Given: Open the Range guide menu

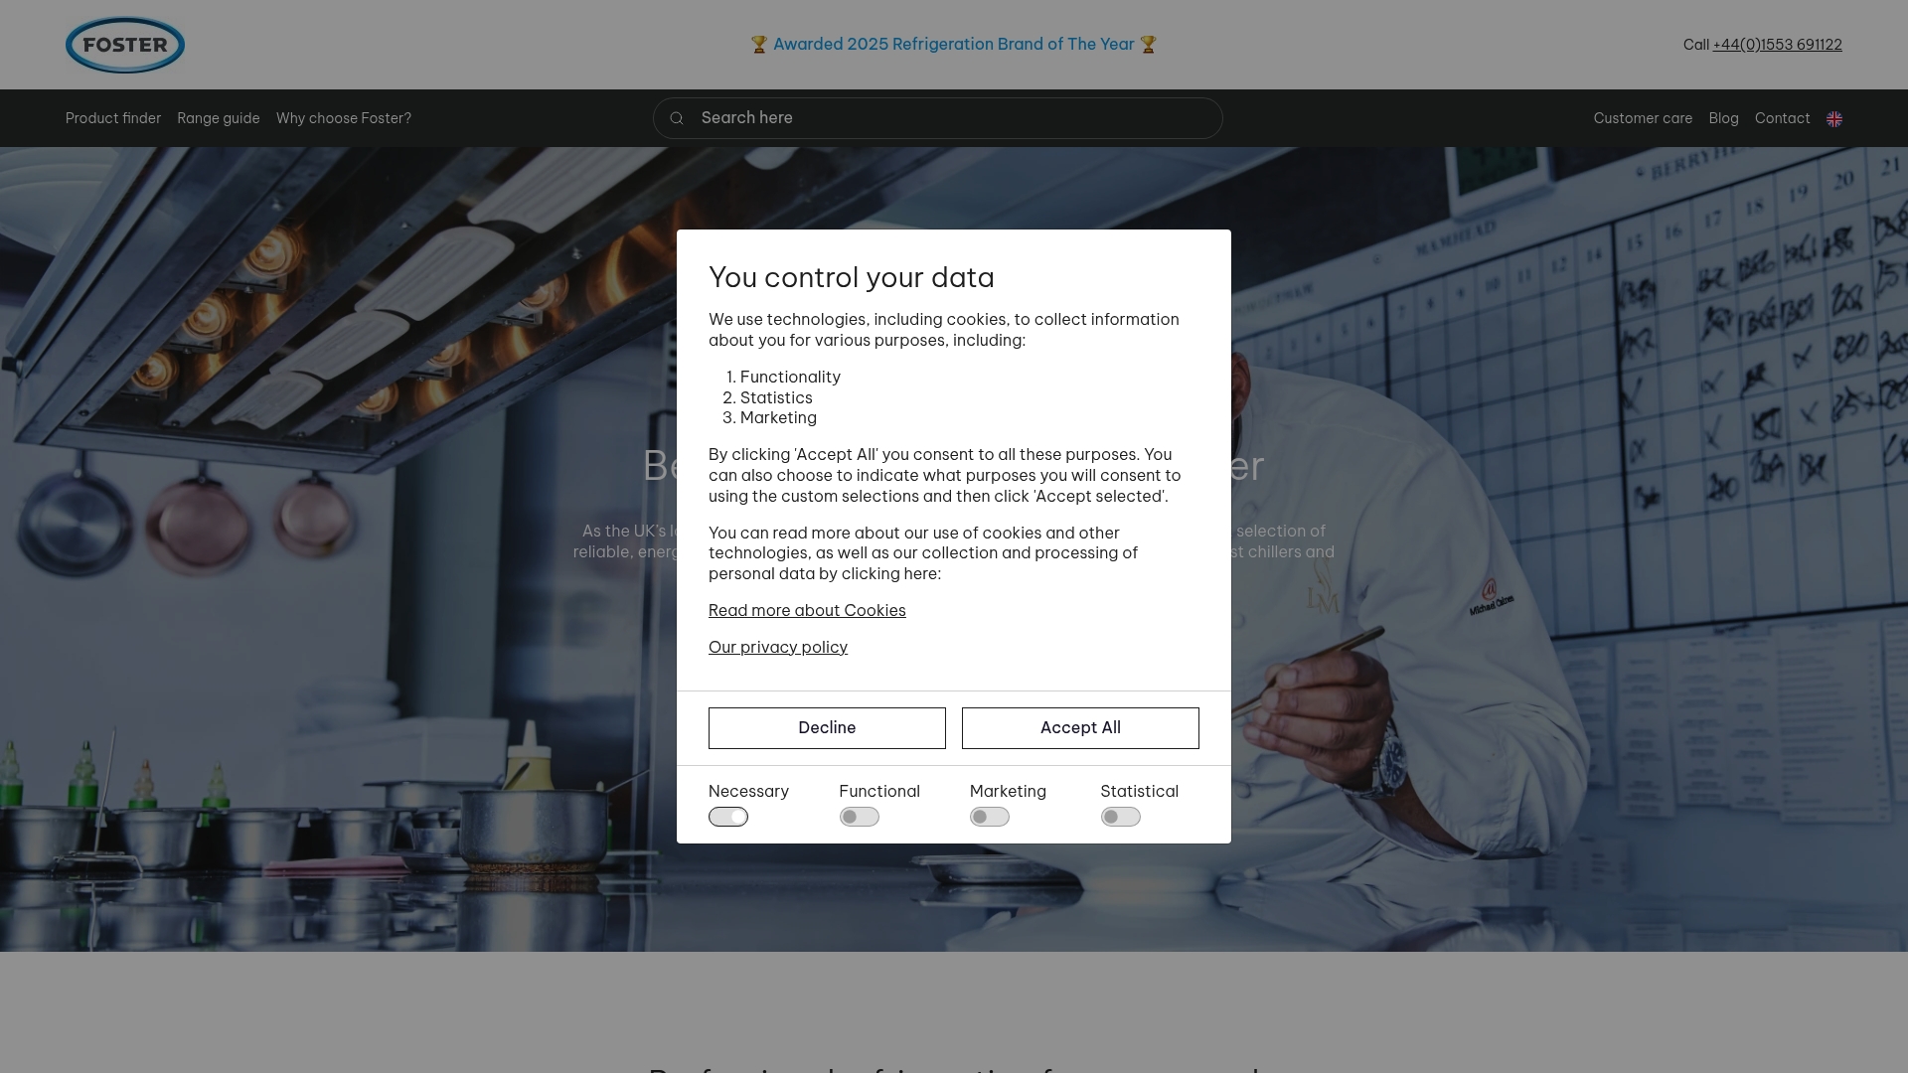Looking at the screenshot, I should click(x=218, y=117).
